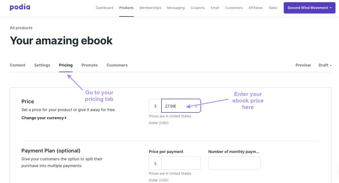Click the dollar sign beside Price per payment
339x183 pixels.
(x=155, y=163)
